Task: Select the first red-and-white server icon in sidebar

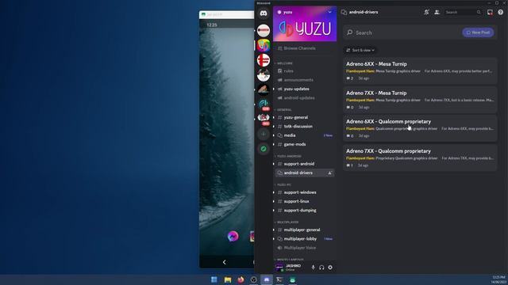Action: (264, 30)
